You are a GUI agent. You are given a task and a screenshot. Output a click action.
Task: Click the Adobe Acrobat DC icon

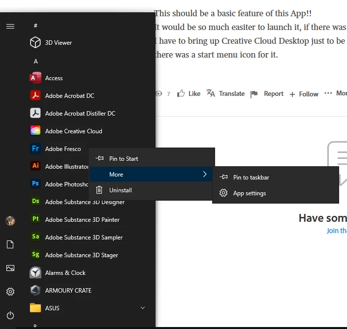click(x=35, y=95)
